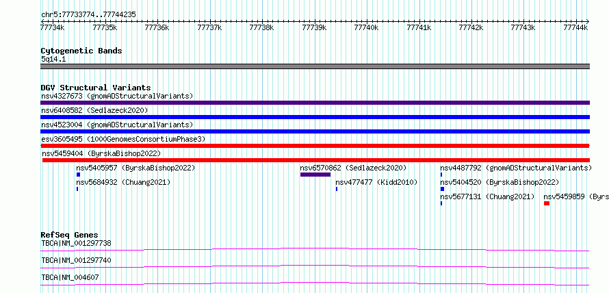The image size is (609, 293).
Task: Click the 77736k ruler tick label
Action: coord(157,27)
